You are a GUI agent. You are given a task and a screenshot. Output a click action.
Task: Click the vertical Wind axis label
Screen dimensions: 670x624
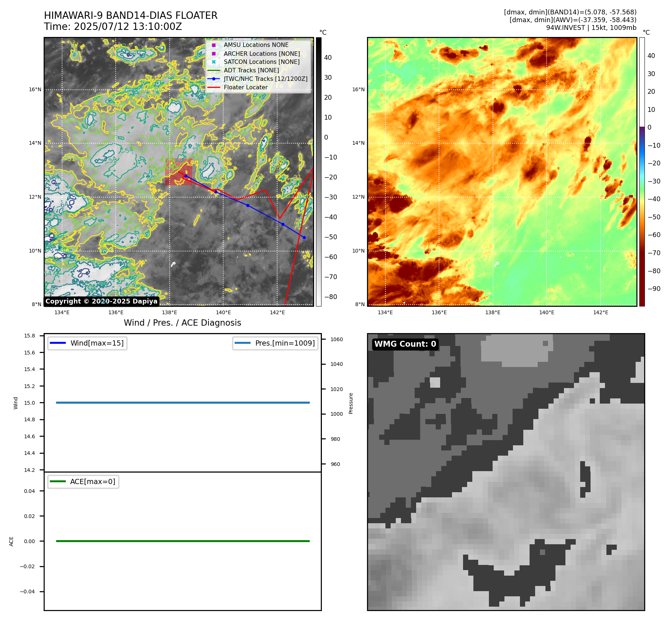click(x=16, y=403)
